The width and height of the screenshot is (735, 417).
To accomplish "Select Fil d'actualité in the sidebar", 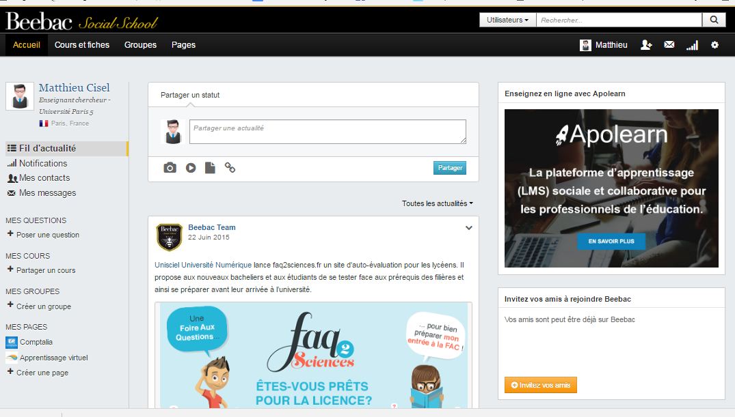I will click(x=66, y=148).
